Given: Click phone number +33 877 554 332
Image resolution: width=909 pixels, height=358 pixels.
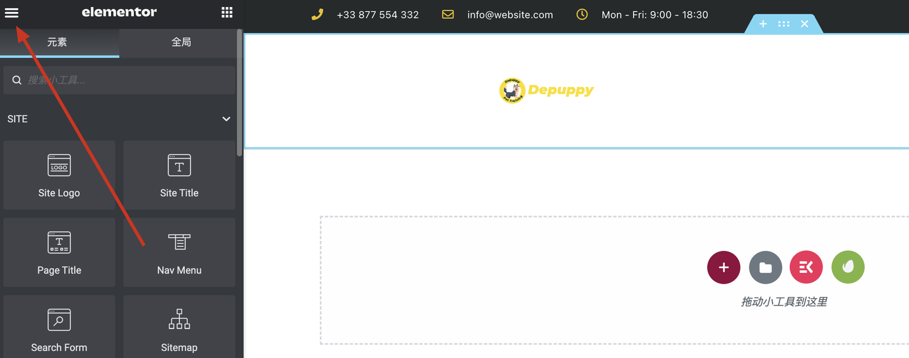Looking at the screenshot, I should (377, 14).
